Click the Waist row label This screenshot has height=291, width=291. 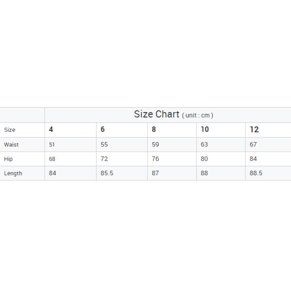tap(11, 145)
